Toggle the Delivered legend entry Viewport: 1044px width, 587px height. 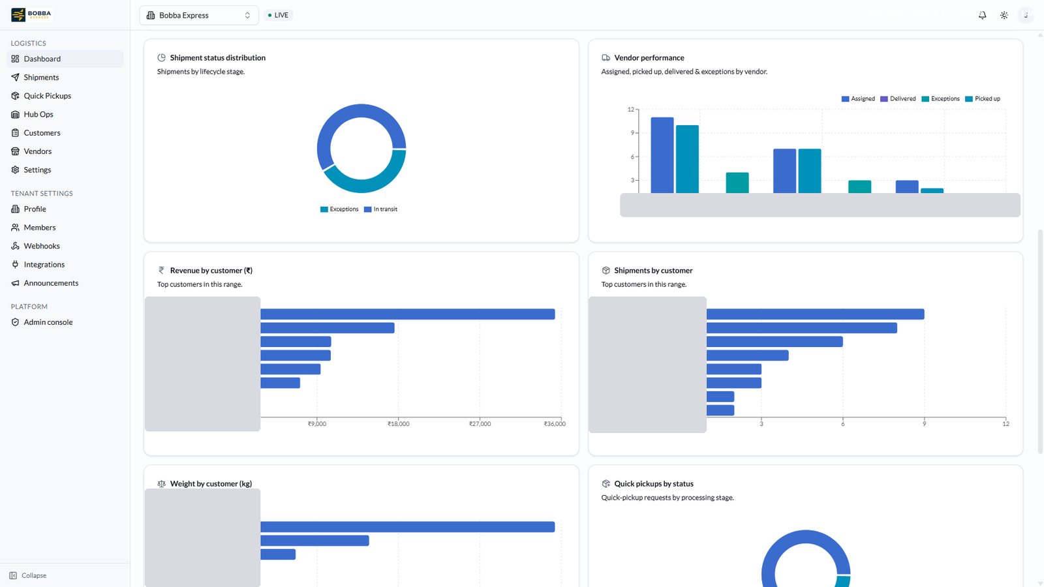pyautogui.click(x=898, y=99)
